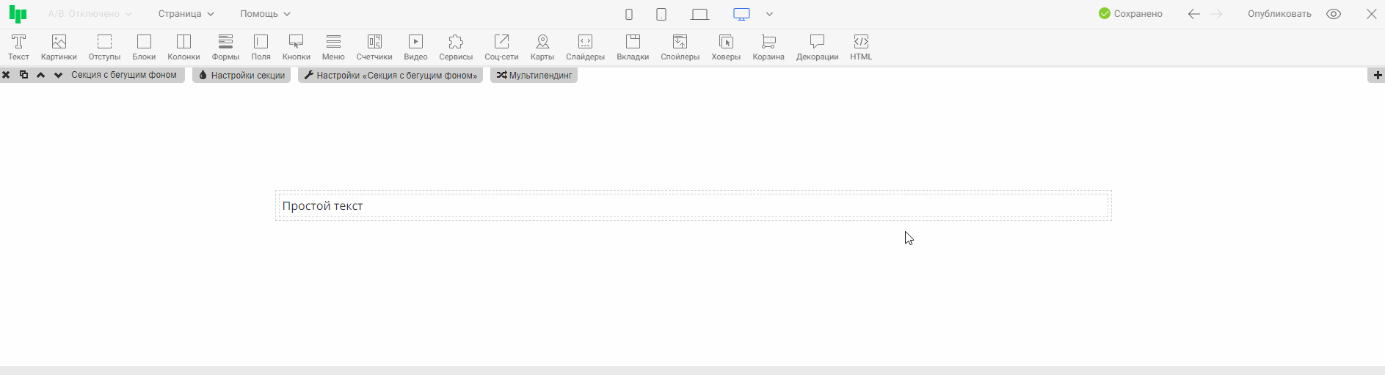Screen dimensions: 1385x375
Task: Click the Опубликовать button
Action: pyautogui.click(x=1279, y=14)
